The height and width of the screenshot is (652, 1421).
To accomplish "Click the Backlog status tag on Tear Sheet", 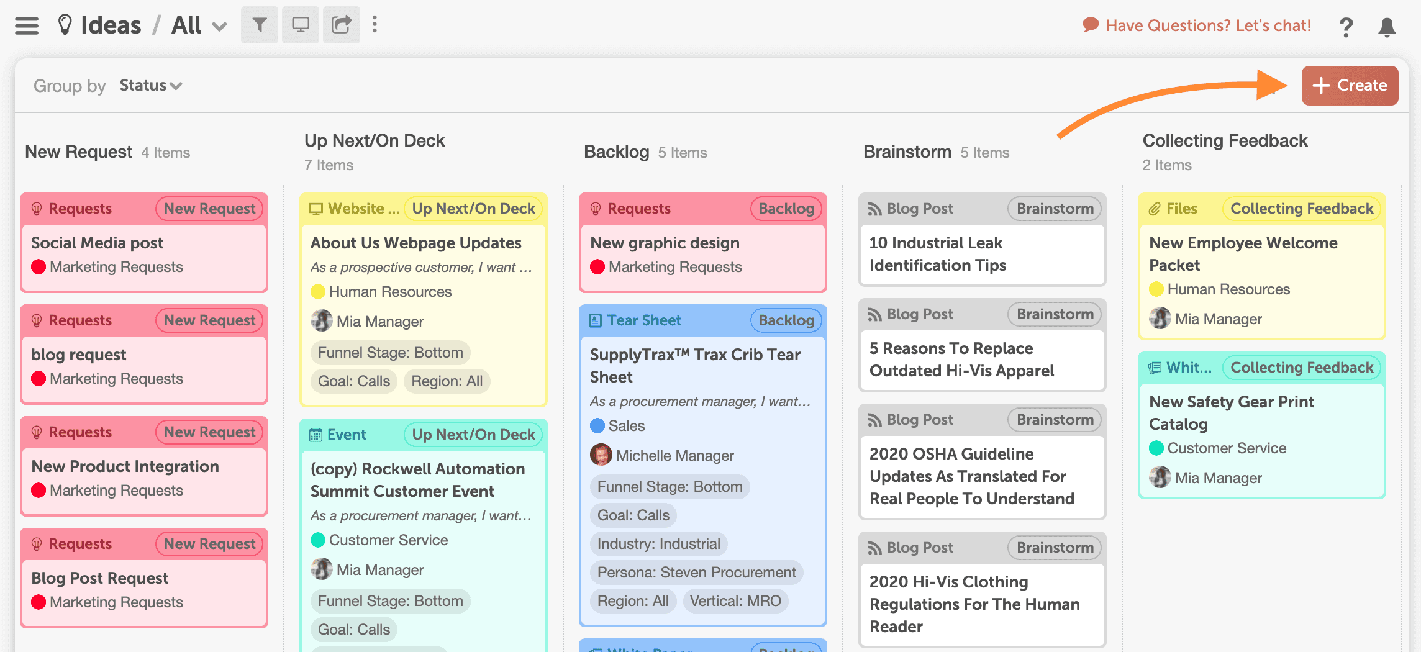I will click(x=786, y=320).
